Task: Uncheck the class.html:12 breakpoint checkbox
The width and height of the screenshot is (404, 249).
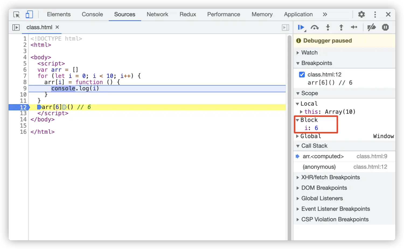Action: tap(302, 74)
